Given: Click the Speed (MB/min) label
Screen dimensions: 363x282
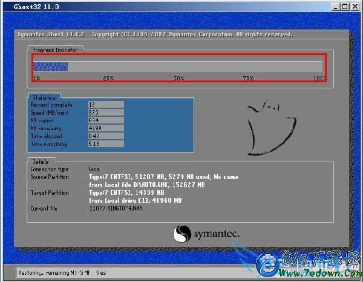Looking at the screenshot, I should (x=50, y=113).
